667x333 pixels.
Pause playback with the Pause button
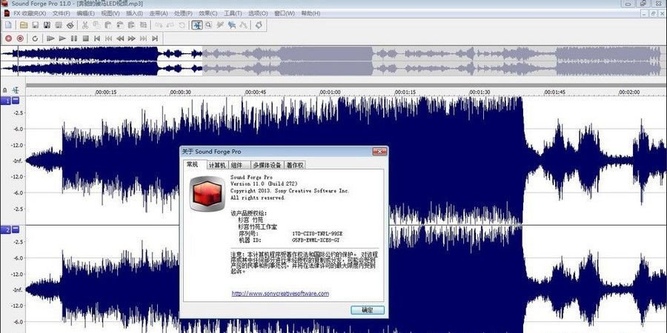click(x=74, y=38)
